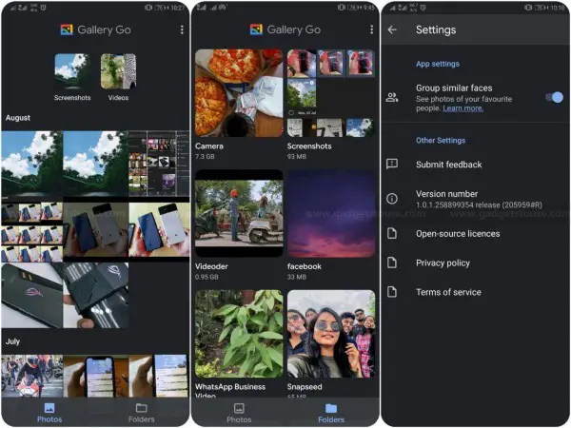Tap the document icon beside Open-source licences
This screenshot has height=428, width=571.
click(x=392, y=233)
